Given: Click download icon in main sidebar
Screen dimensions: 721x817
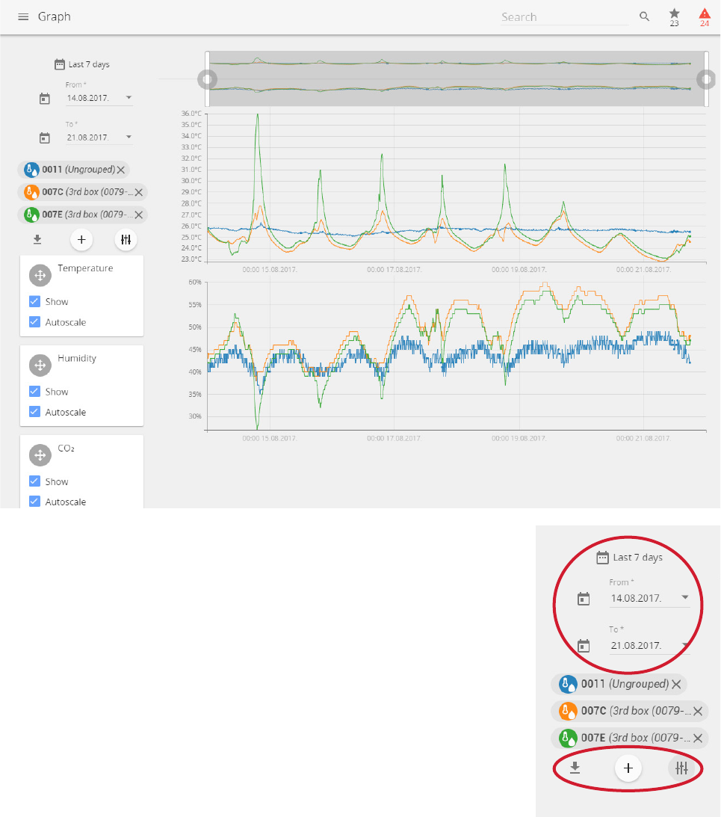Looking at the screenshot, I should (37, 240).
